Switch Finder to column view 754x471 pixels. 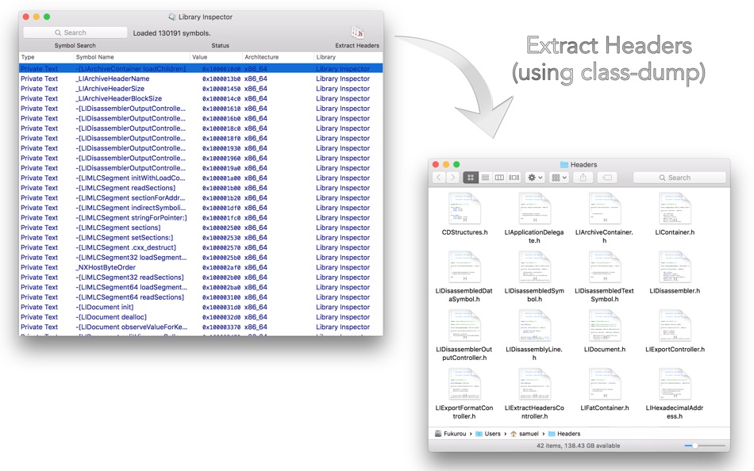click(499, 178)
